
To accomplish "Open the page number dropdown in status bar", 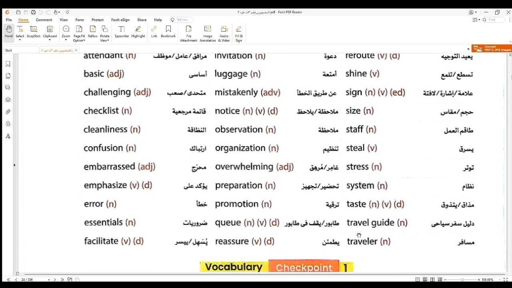I will point(49,280).
